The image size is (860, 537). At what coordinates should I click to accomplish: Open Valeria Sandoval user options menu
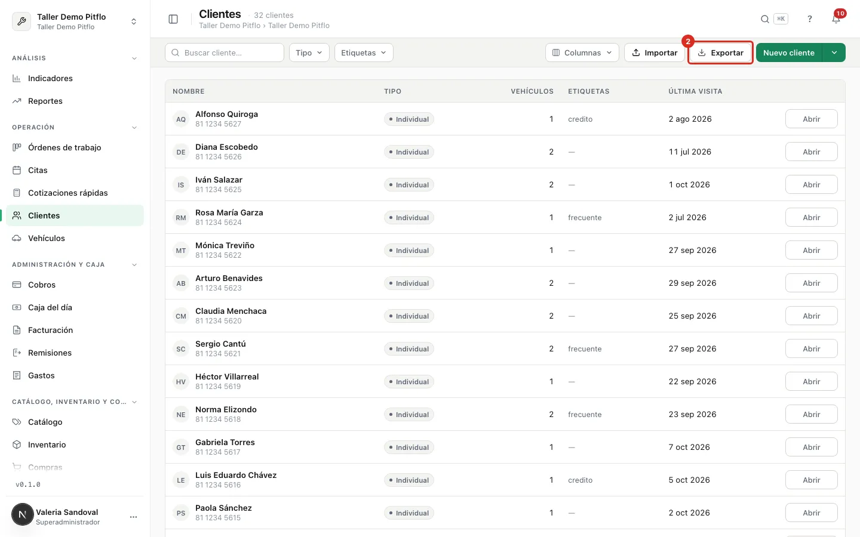click(133, 517)
